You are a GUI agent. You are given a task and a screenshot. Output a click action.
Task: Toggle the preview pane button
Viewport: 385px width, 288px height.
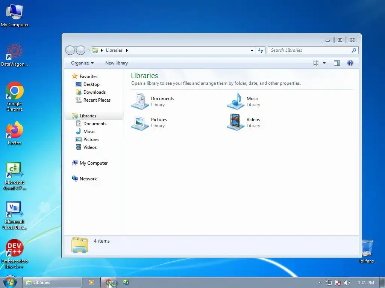pos(337,63)
